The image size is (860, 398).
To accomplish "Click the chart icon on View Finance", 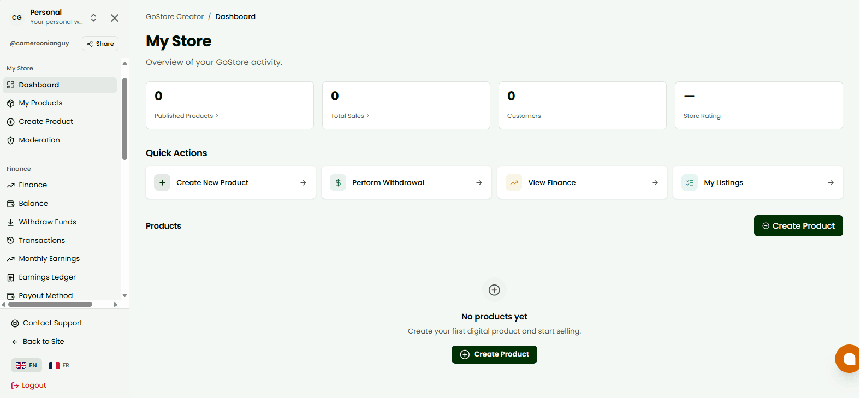I will click(x=514, y=182).
